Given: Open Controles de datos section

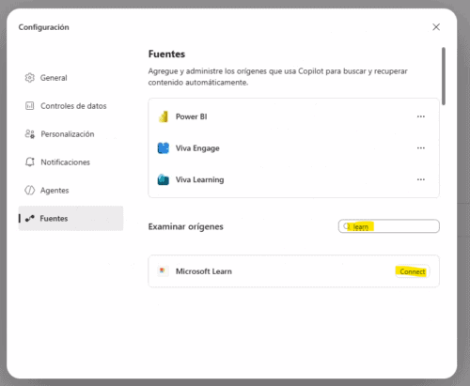Looking at the screenshot, I should pyautogui.click(x=70, y=106).
